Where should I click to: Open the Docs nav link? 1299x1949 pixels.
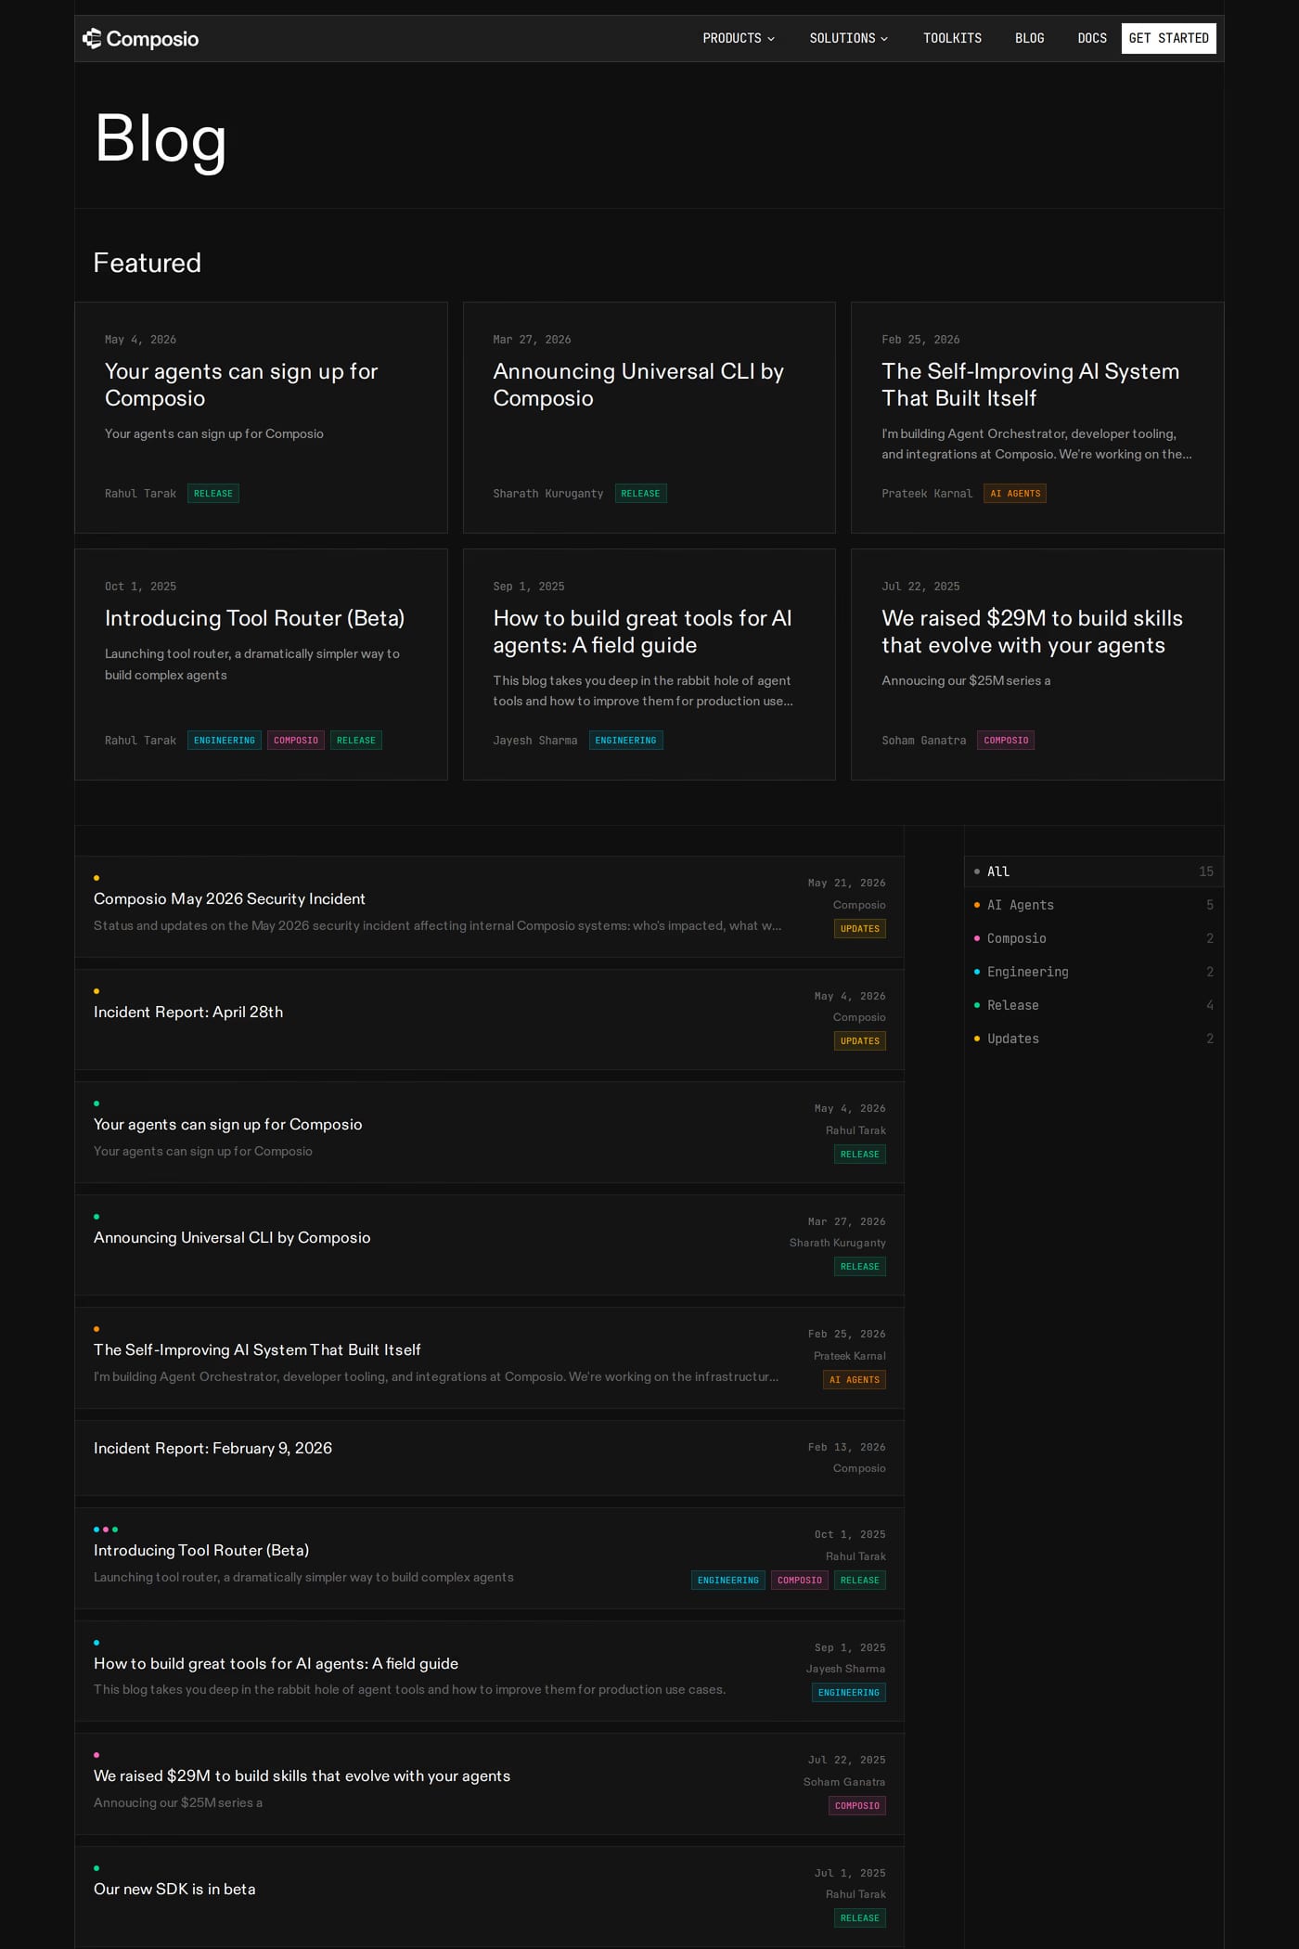click(x=1092, y=38)
